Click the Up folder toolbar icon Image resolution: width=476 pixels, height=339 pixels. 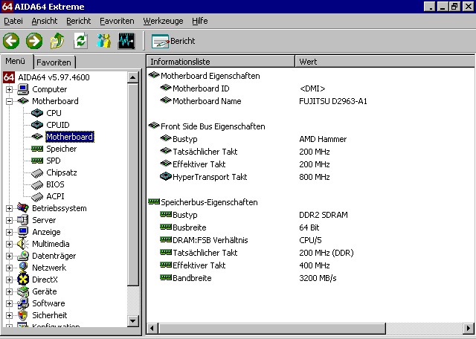pos(57,41)
